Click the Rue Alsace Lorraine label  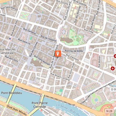[x=60, y=77]
